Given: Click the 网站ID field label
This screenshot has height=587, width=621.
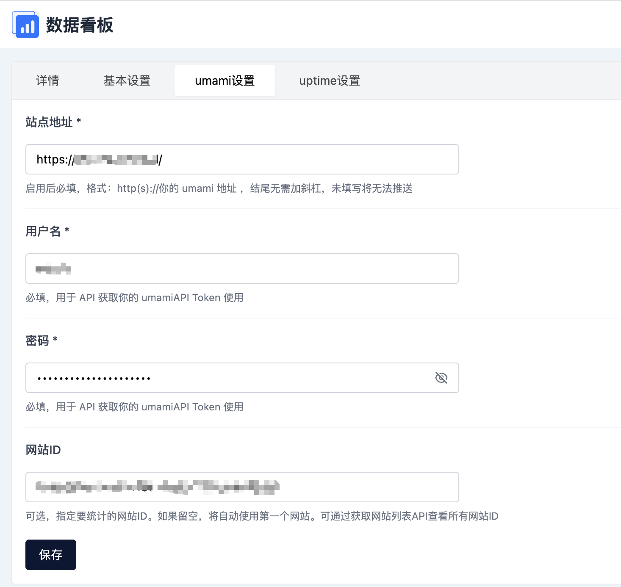Looking at the screenshot, I should (x=43, y=450).
